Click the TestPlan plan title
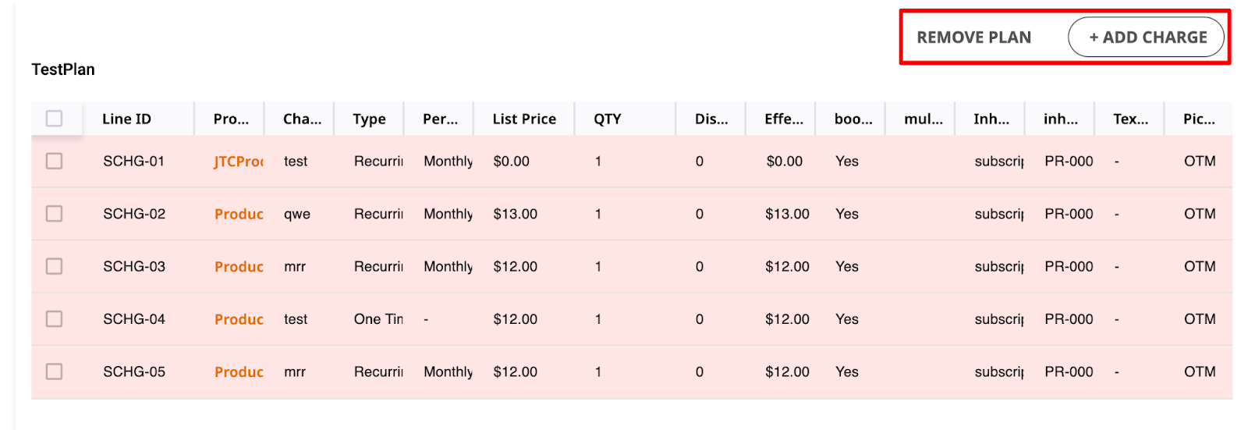This screenshot has height=430, width=1248. tap(63, 69)
